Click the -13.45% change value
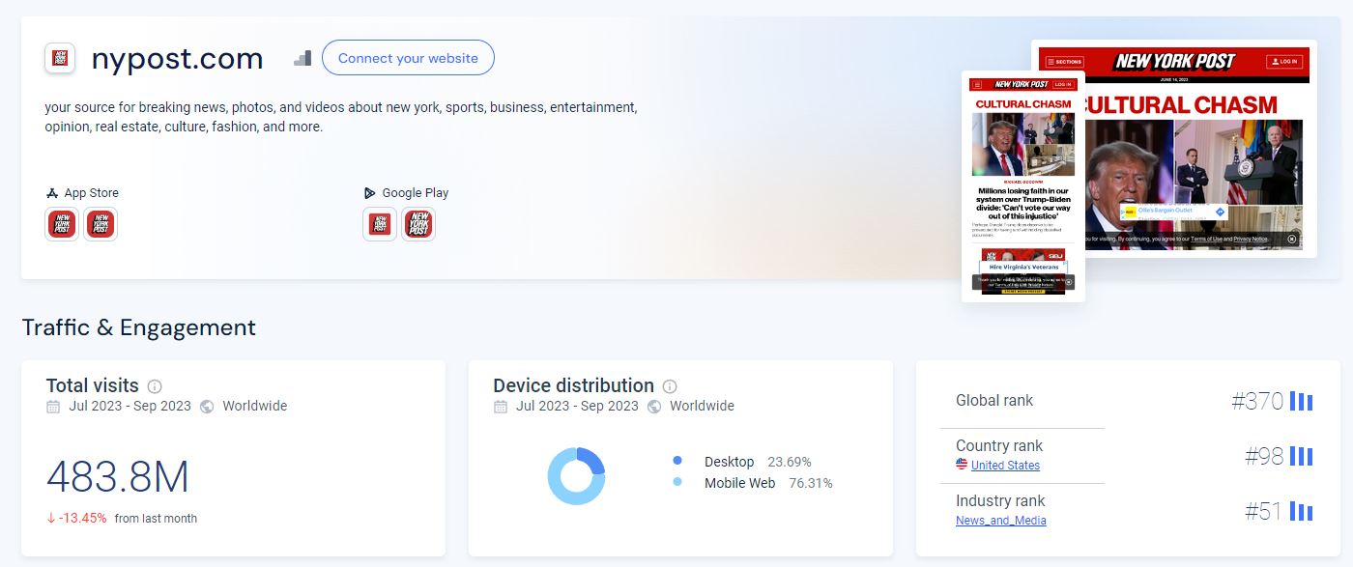1353x567 pixels. [x=82, y=518]
